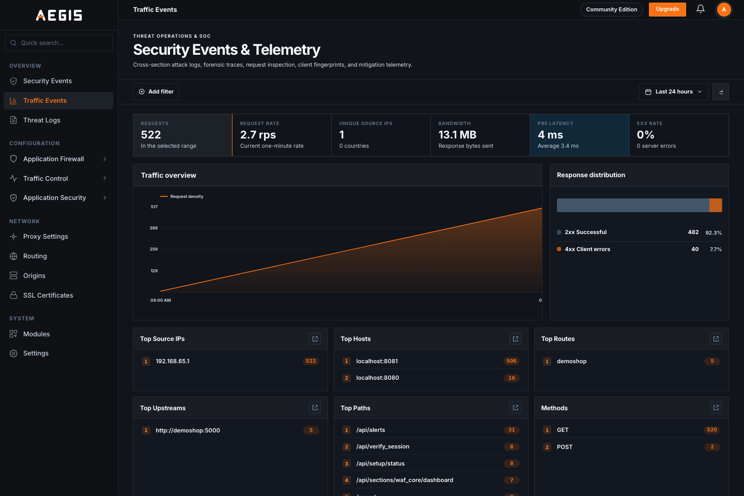
Task: Click the refresh icon next to time range
Action: pos(721,92)
